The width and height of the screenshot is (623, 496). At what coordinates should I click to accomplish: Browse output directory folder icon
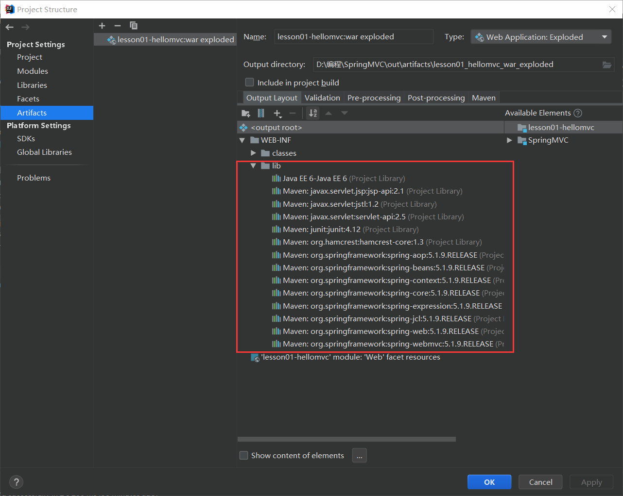point(607,65)
